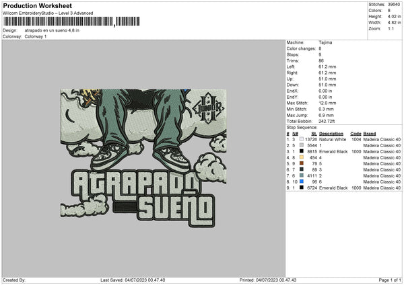The height and width of the screenshot is (285, 404).
Task: Click the Machine value Tajima
Action: [x=325, y=42]
